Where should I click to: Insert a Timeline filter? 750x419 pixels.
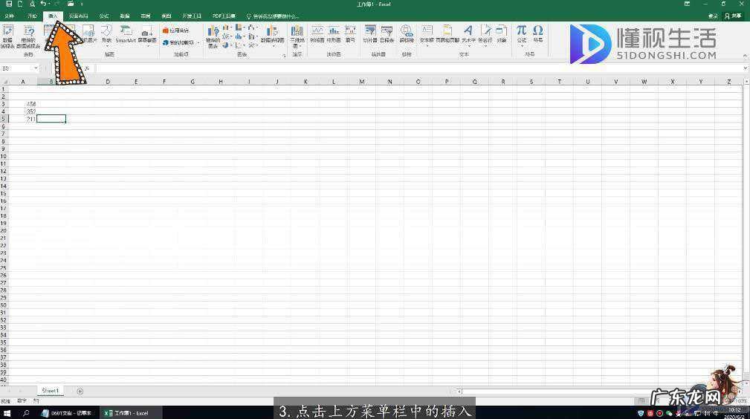(387, 34)
